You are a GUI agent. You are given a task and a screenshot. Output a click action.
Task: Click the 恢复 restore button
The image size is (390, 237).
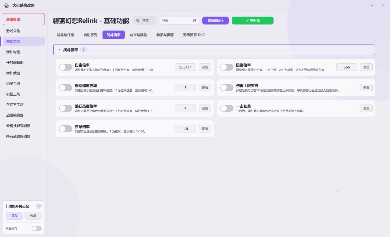click(x=33, y=216)
